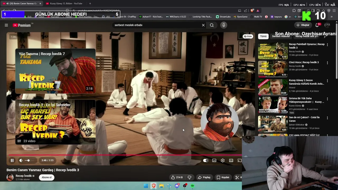Open the Lordship Title Pack bookmark
Viewport: 338px width, 190px height.
(200, 17)
